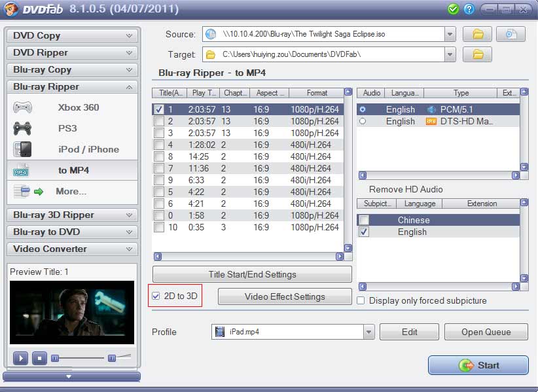This screenshot has width=538, height=392.
Task: Open Target path dropdown
Action: pos(450,54)
